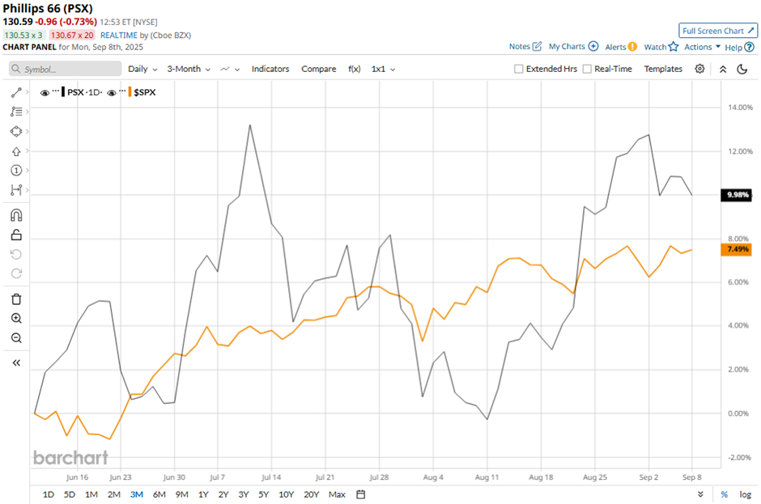Toggle $SPX series visibility eye

(x=112, y=93)
